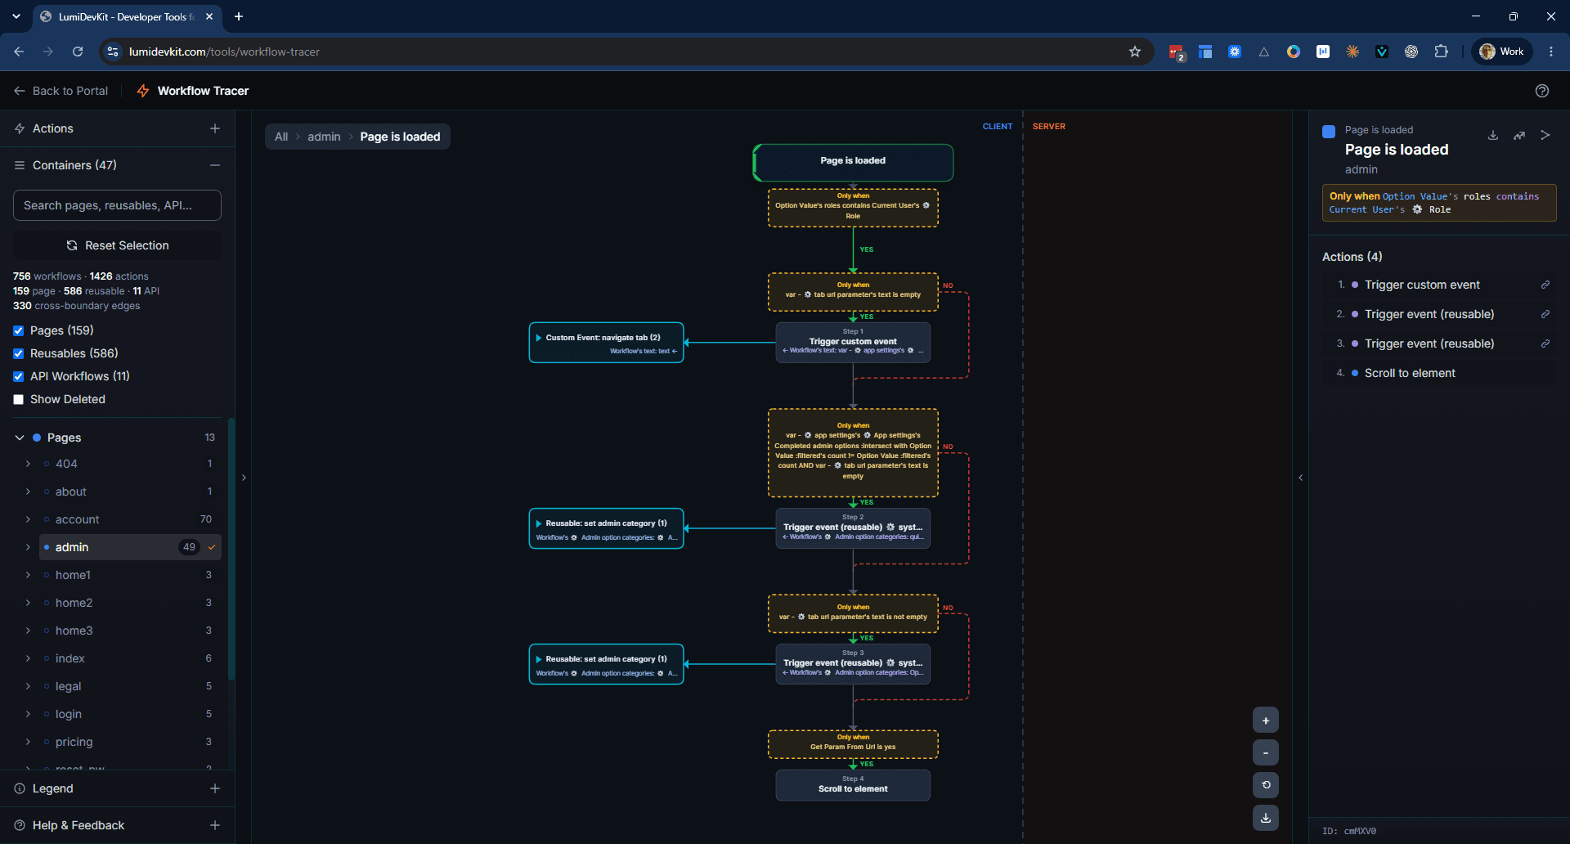The width and height of the screenshot is (1570, 844).
Task: Toggle the Pages (159) checkbox
Action: pos(19,331)
